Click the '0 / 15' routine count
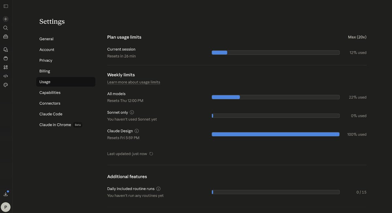The width and height of the screenshot is (392, 213). tap(361, 192)
